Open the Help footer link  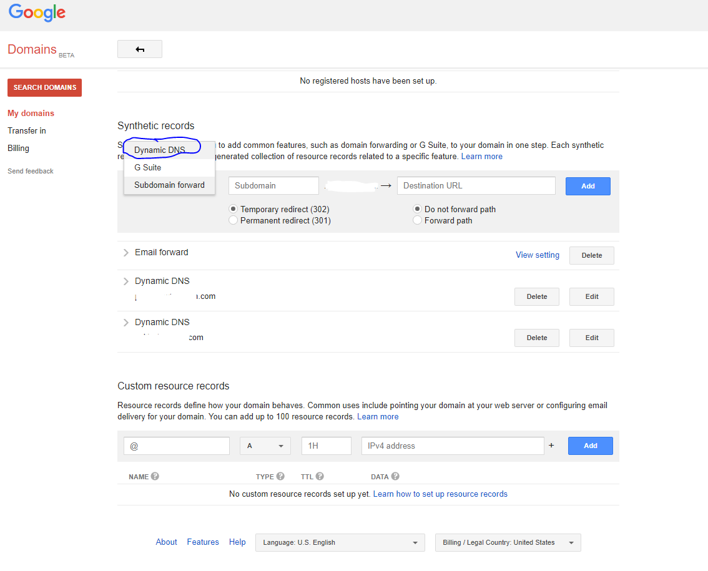pyautogui.click(x=237, y=542)
